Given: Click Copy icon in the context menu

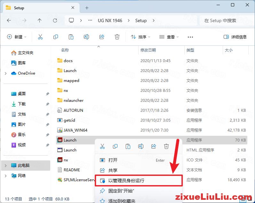Looking at the screenshot, I should tap(115, 146).
